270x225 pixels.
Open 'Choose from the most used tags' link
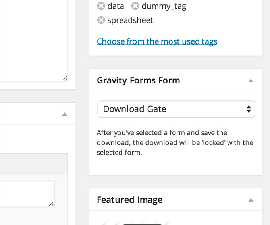coord(157,42)
